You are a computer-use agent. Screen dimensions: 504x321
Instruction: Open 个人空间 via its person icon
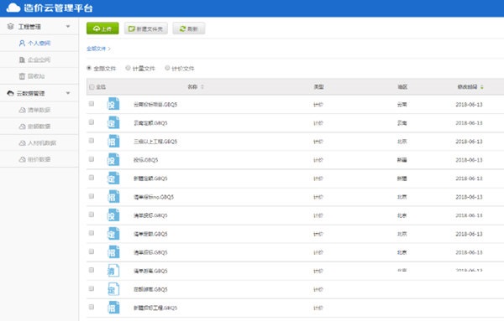pos(22,43)
